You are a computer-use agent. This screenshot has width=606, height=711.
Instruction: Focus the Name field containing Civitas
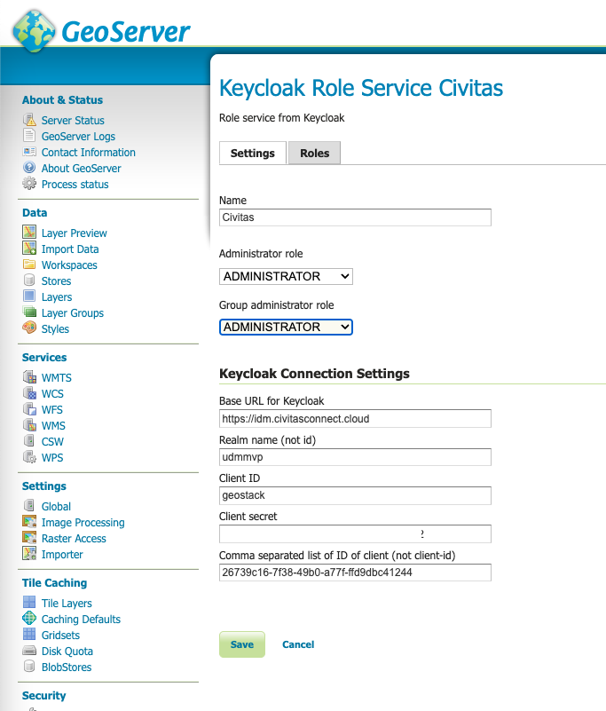click(355, 217)
